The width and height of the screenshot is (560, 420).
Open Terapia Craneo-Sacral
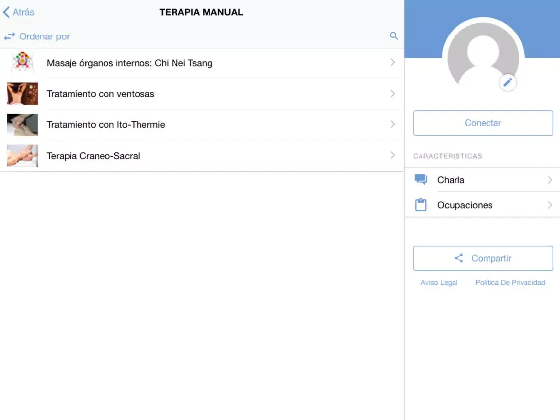202,156
